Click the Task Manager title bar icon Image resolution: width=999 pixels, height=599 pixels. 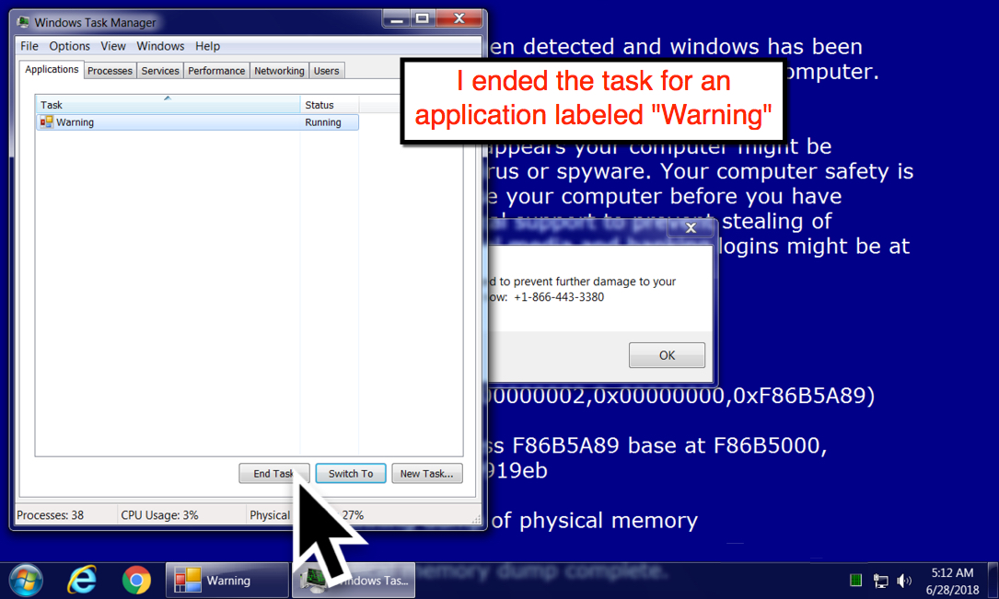pos(24,22)
